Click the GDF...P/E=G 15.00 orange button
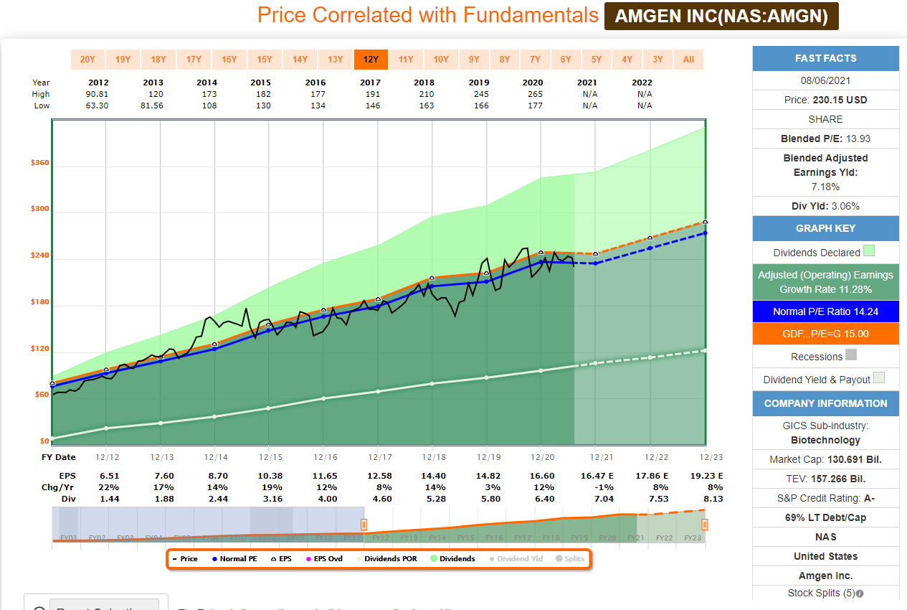907x610 pixels. (x=825, y=334)
